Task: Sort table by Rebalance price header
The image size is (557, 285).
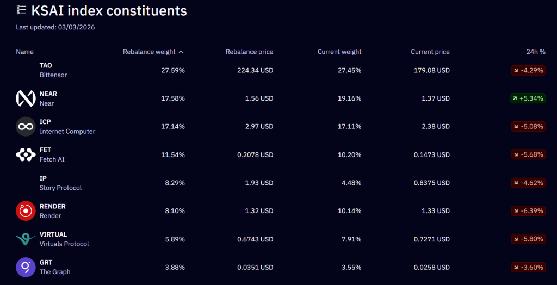Action: pyautogui.click(x=249, y=52)
